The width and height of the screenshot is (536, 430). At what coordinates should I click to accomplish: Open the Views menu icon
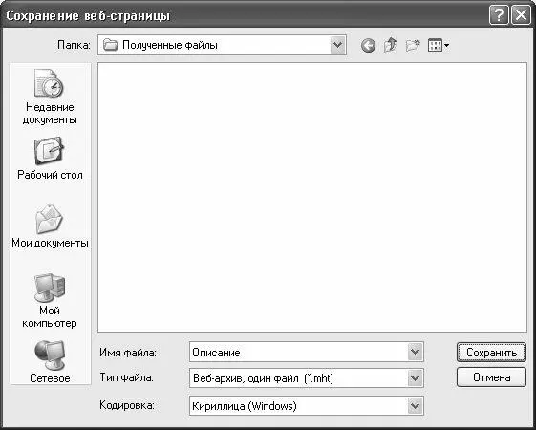[x=439, y=45]
